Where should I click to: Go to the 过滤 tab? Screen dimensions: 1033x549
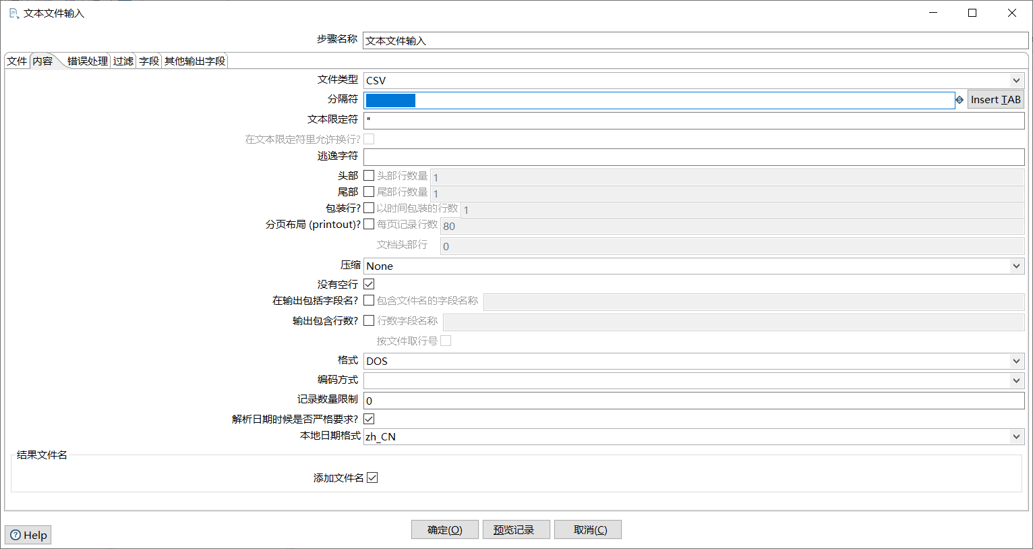(x=123, y=61)
